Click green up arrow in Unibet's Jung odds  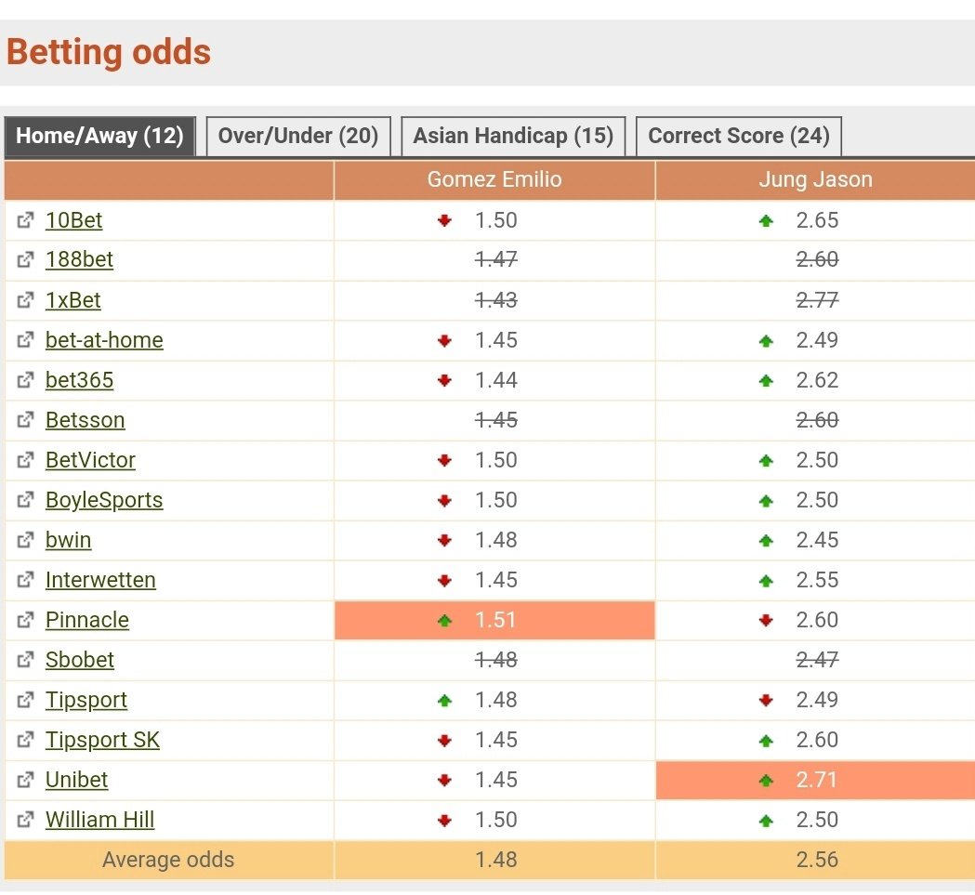pos(766,781)
